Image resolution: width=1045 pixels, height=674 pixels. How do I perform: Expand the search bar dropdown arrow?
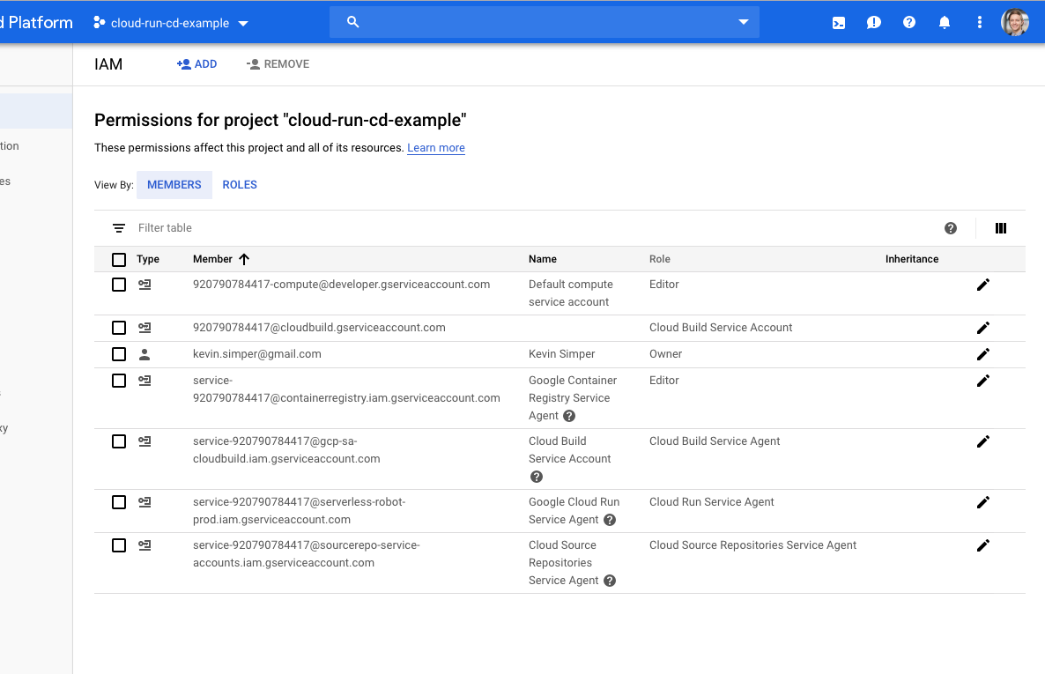(x=743, y=22)
